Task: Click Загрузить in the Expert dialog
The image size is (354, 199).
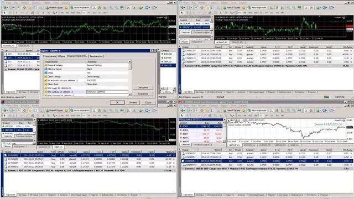Action: (x=143, y=87)
